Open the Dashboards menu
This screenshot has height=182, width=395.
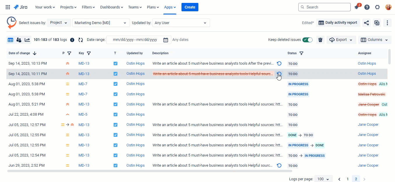[111, 7]
